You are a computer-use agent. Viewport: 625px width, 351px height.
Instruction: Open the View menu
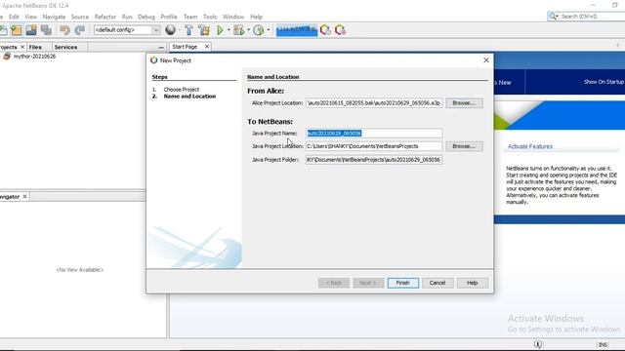click(30, 17)
